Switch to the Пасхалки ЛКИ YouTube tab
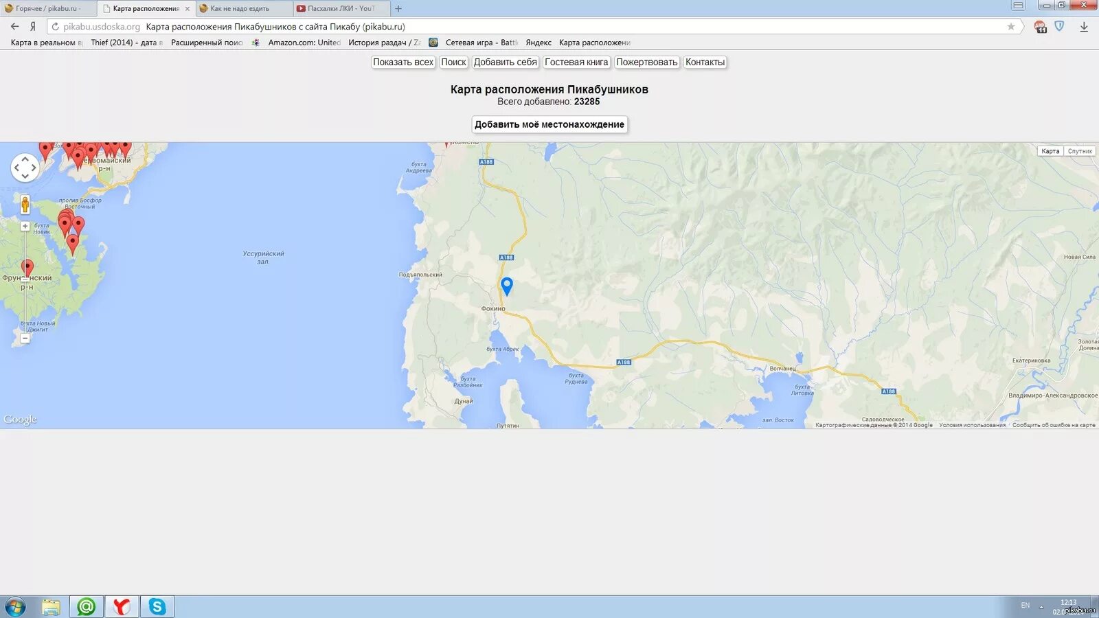The height and width of the screenshot is (618, 1099). coord(341,9)
